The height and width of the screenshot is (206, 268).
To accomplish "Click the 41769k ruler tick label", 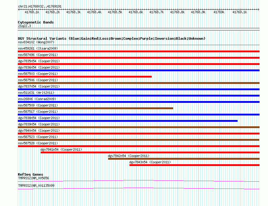I will point(219,12).
